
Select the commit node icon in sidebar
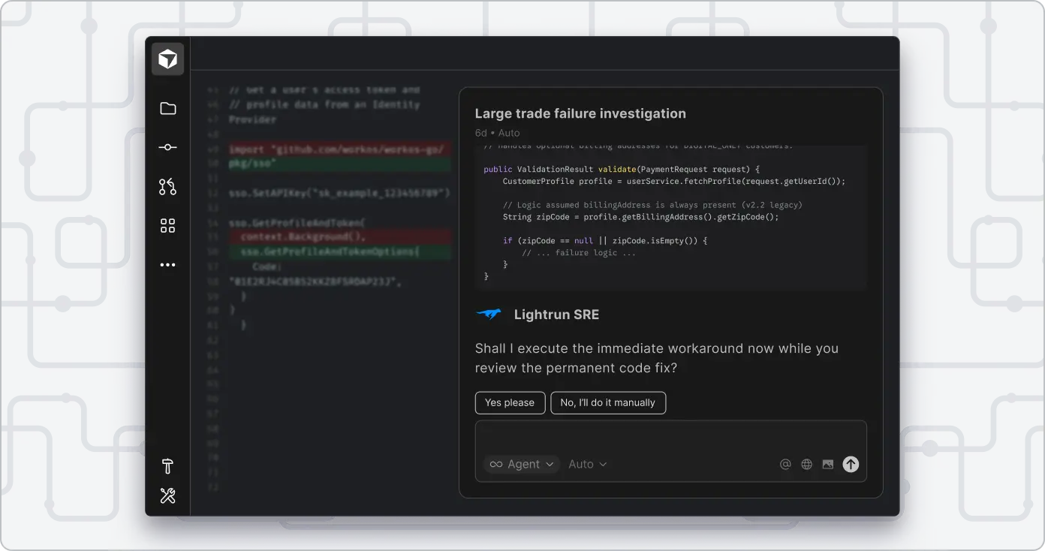point(167,147)
